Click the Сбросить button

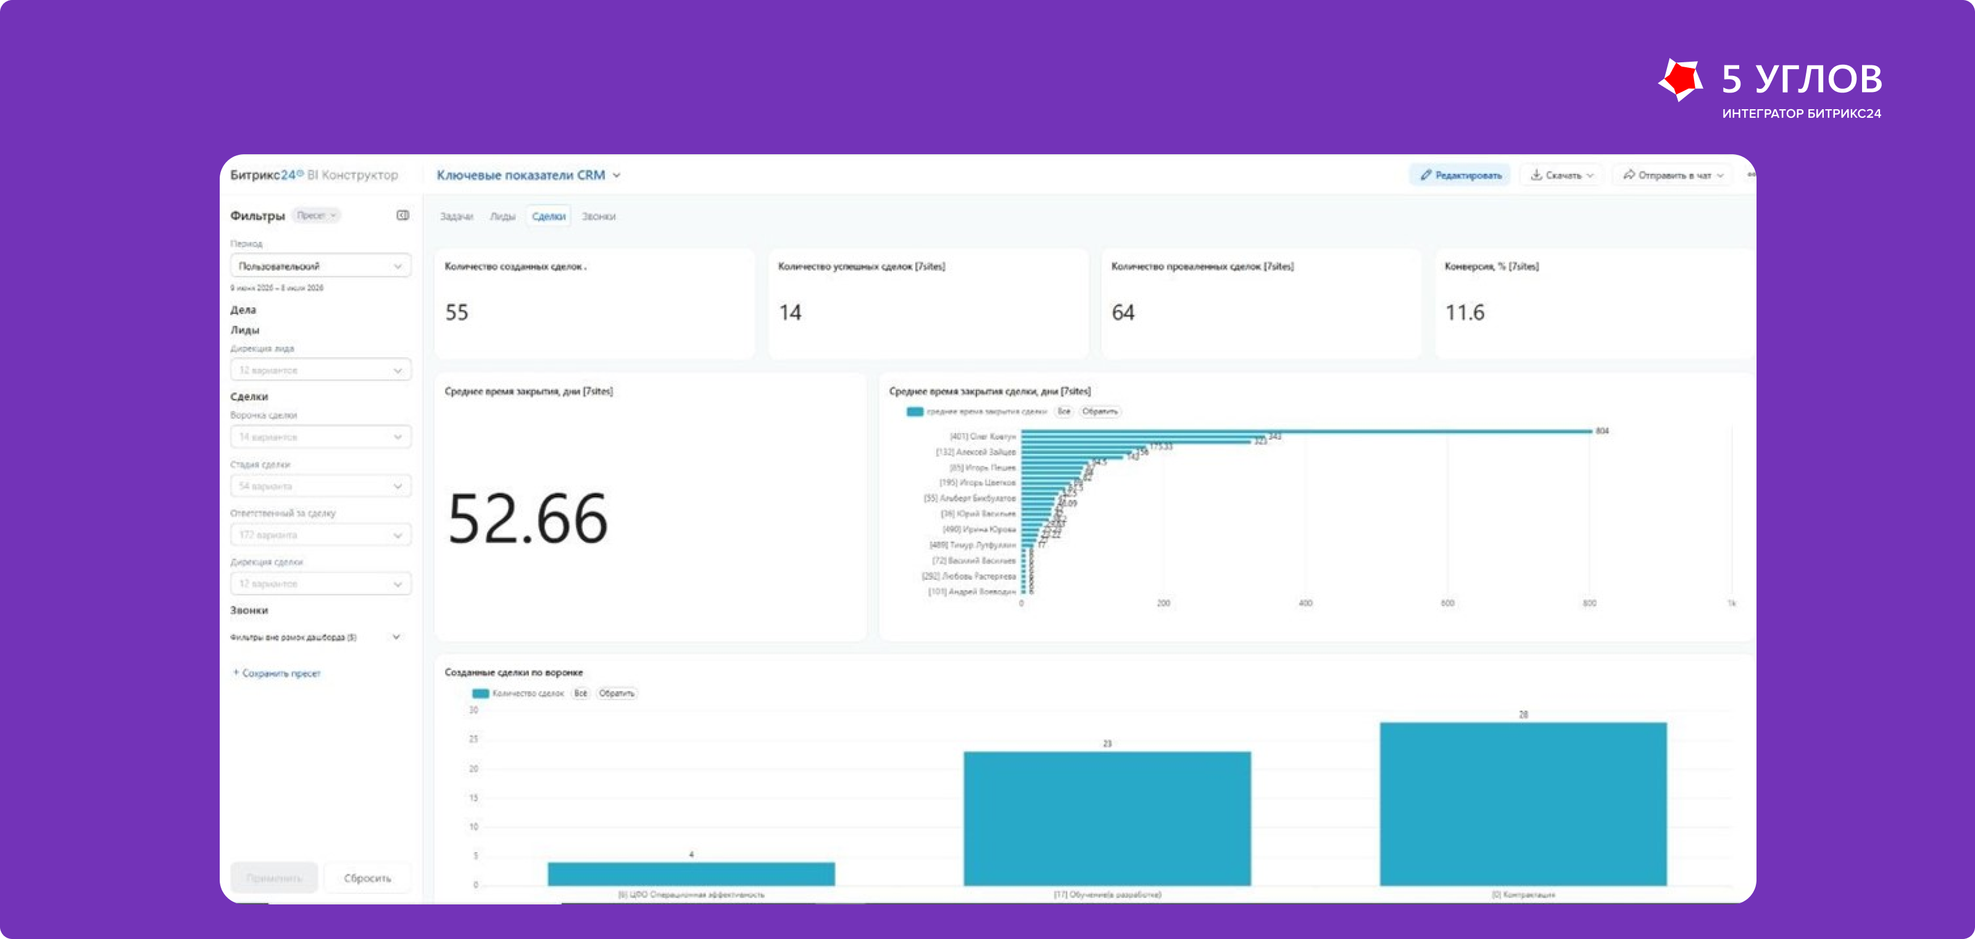[367, 878]
